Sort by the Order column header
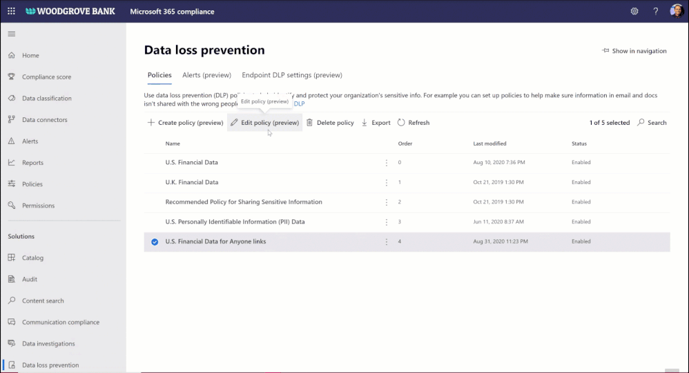This screenshot has width=689, height=373. (405, 143)
